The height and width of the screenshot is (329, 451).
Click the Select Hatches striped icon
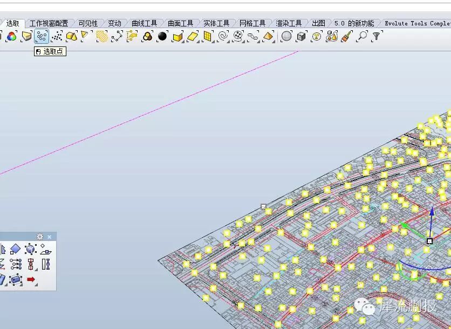(x=102, y=37)
